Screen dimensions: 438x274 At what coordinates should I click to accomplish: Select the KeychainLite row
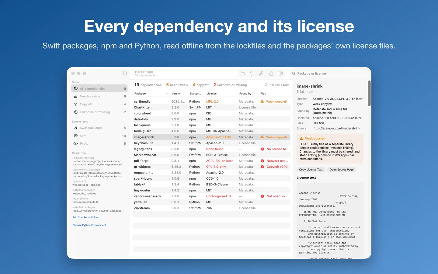(211, 143)
